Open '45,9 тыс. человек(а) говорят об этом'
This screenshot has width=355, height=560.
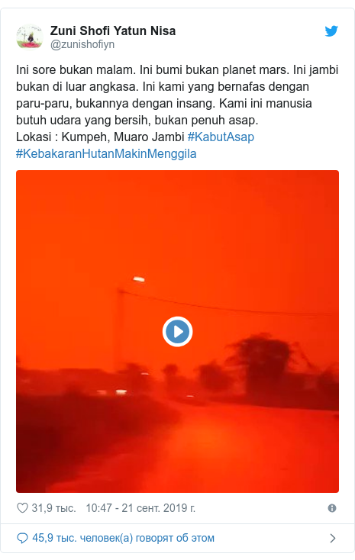[123, 538]
